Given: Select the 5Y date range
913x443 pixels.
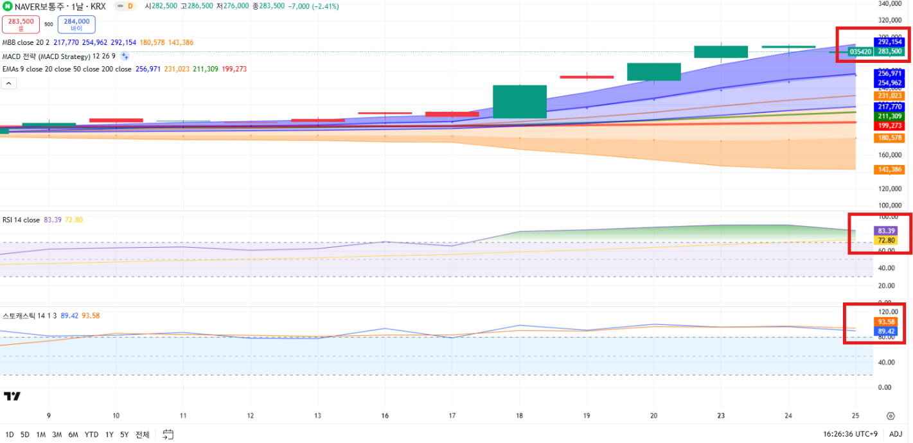Looking at the screenshot, I should 124,435.
